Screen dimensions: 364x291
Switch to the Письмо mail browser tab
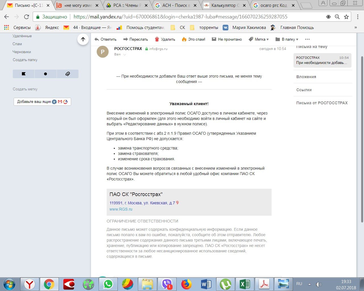(28, 5)
